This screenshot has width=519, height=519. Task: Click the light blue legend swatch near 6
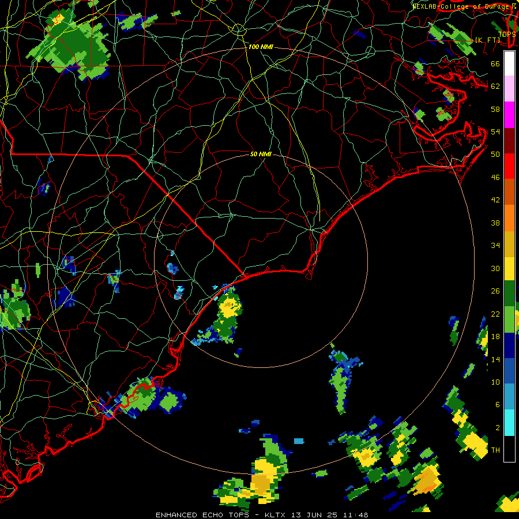[x=509, y=397]
